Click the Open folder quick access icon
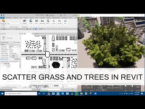 coord(2,29)
